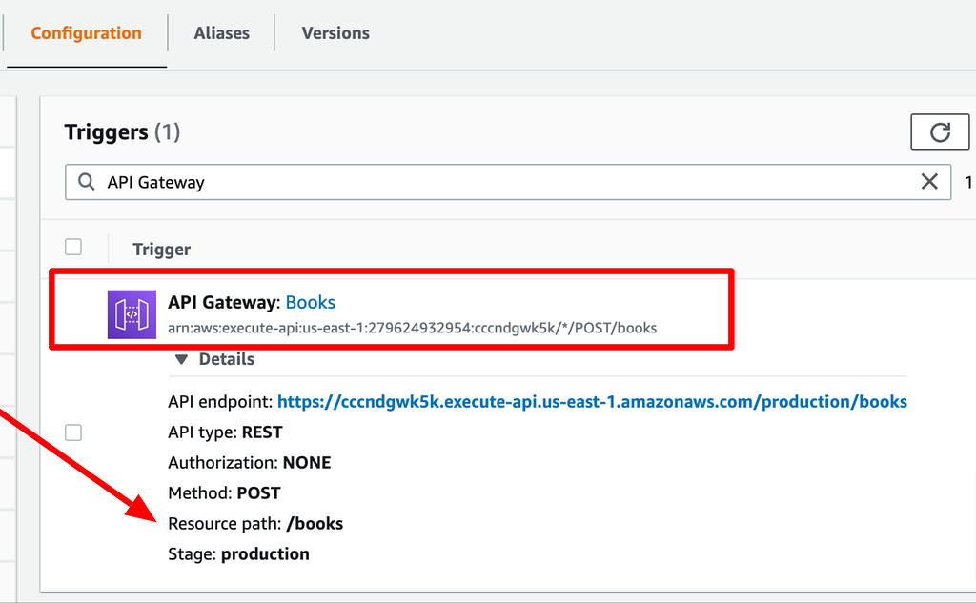976x603 pixels.
Task: Click the Resource path /books value
Action: [315, 524]
